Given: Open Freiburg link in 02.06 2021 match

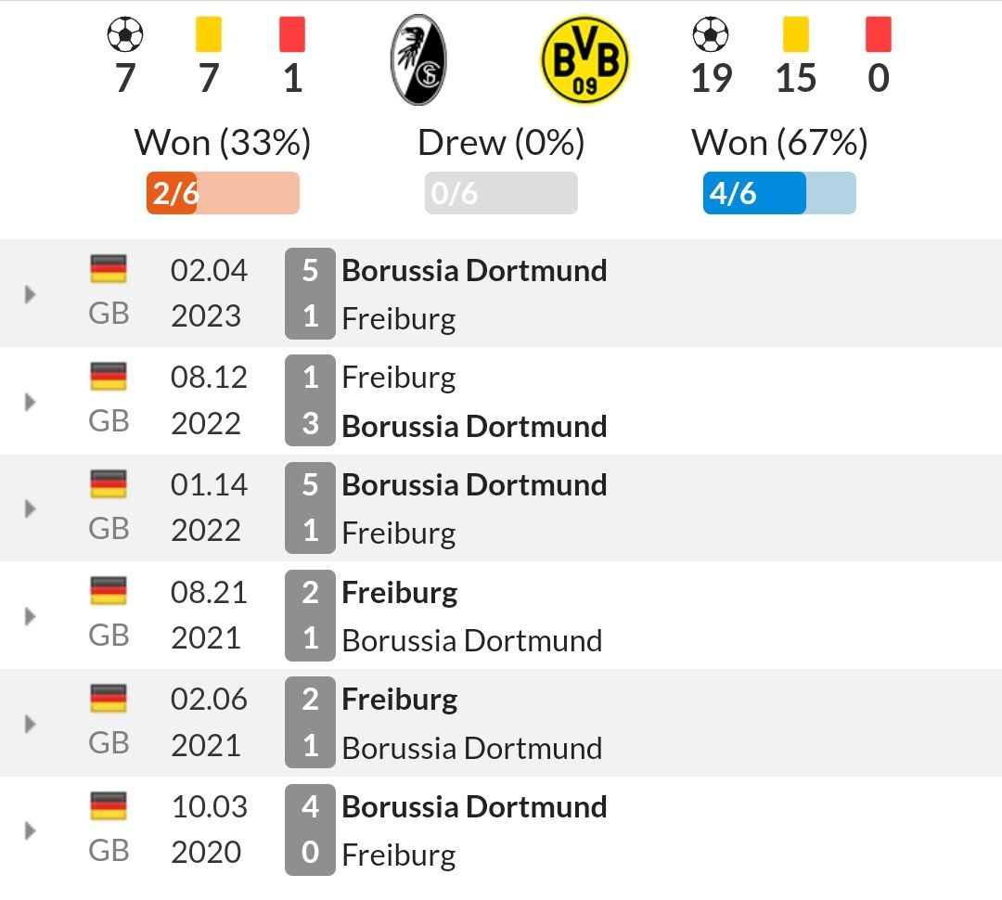Looking at the screenshot, I should (x=400, y=700).
